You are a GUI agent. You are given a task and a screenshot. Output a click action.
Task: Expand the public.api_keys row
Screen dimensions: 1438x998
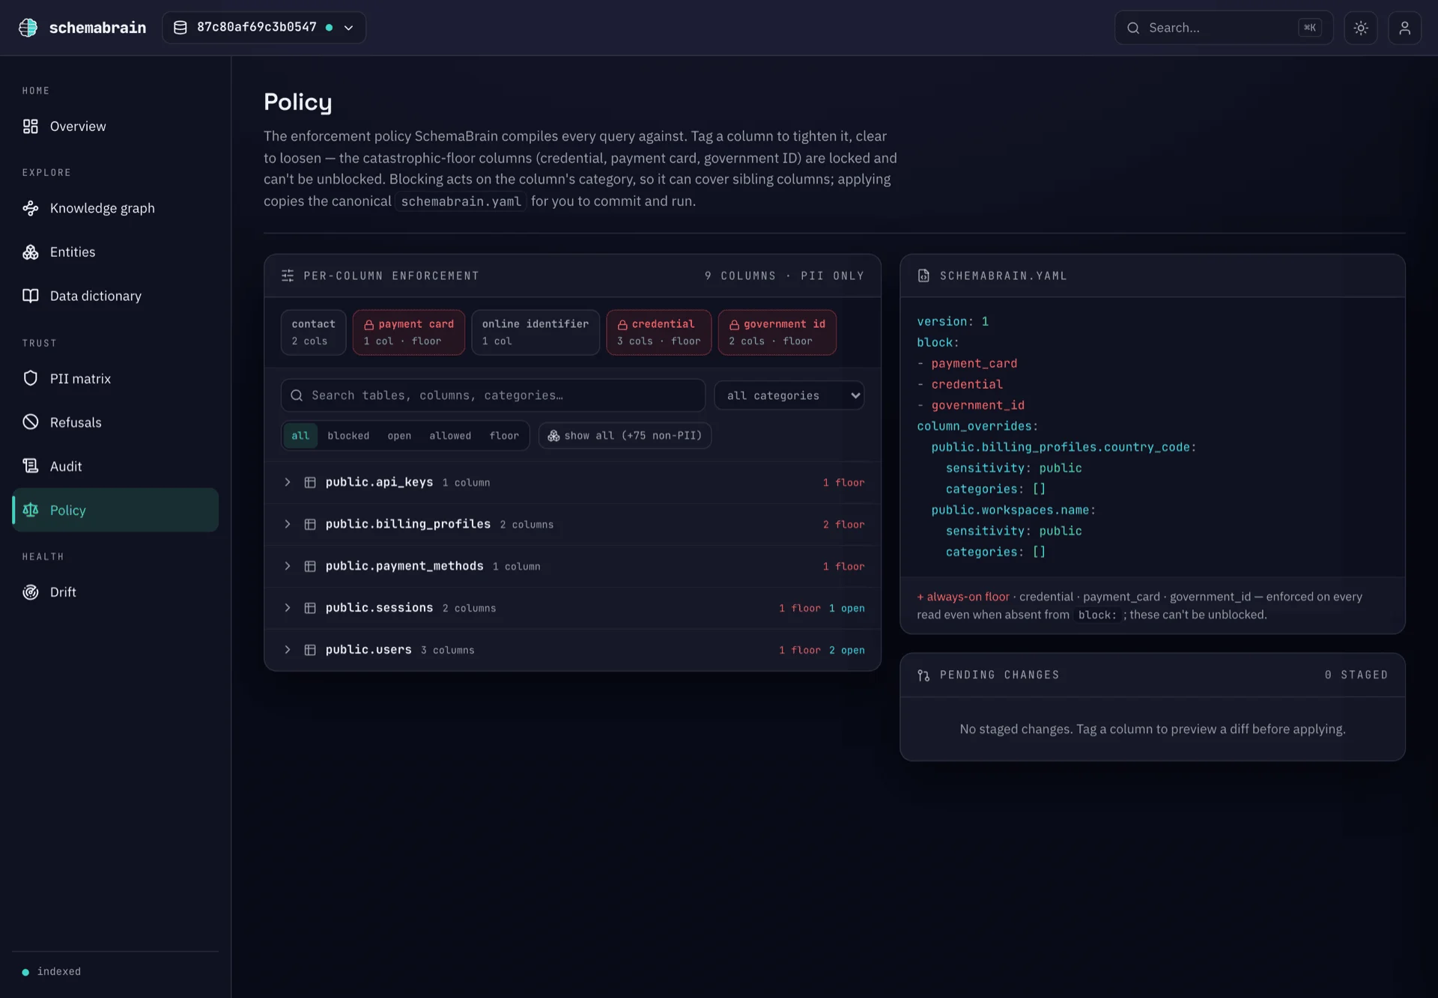click(x=572, y=483)
